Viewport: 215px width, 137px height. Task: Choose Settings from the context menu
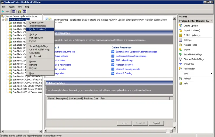(40, 34)
